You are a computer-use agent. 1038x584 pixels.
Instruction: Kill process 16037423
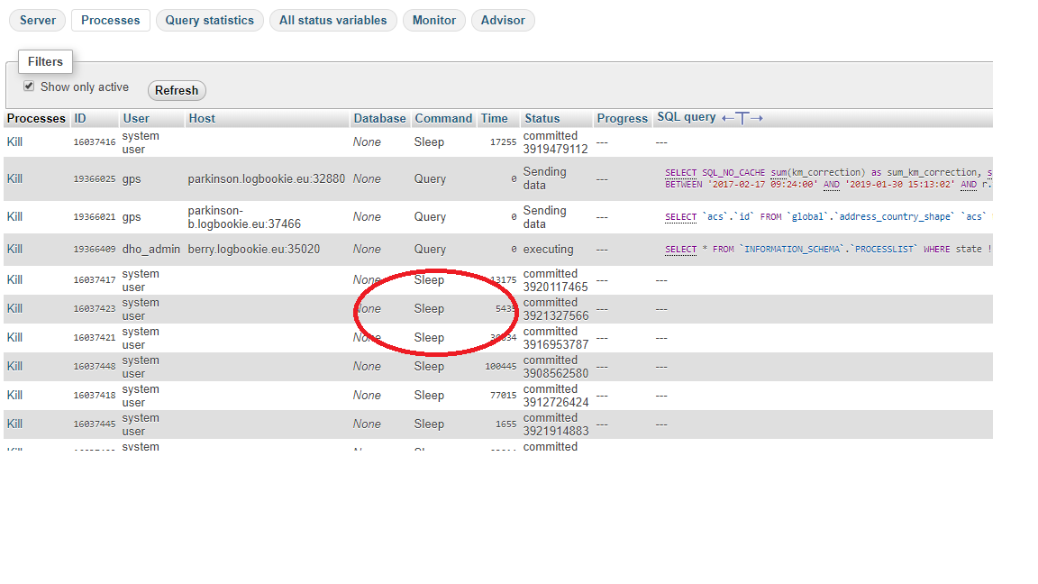(x=14, y=308)
